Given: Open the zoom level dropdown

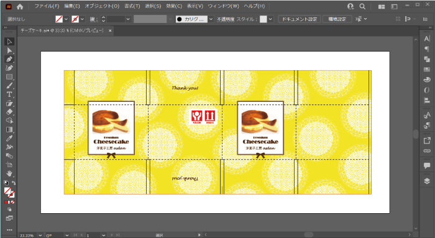Looking at the screenshot, I should pyautogui.click(x=40, y=236).
